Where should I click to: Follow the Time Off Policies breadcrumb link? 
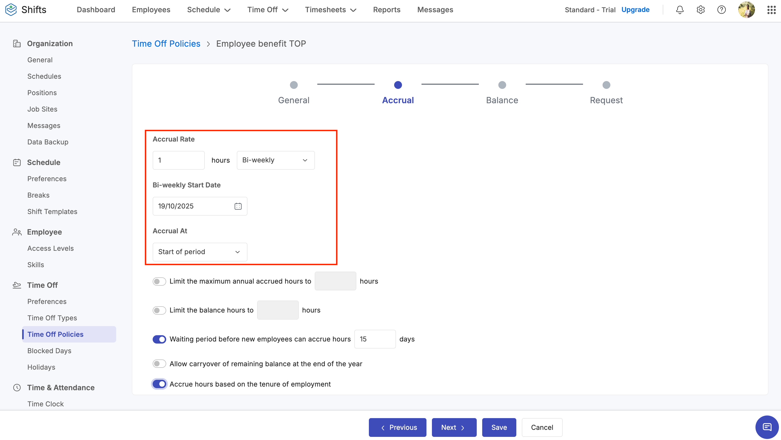pyautogui.click(x=166, y=44)
